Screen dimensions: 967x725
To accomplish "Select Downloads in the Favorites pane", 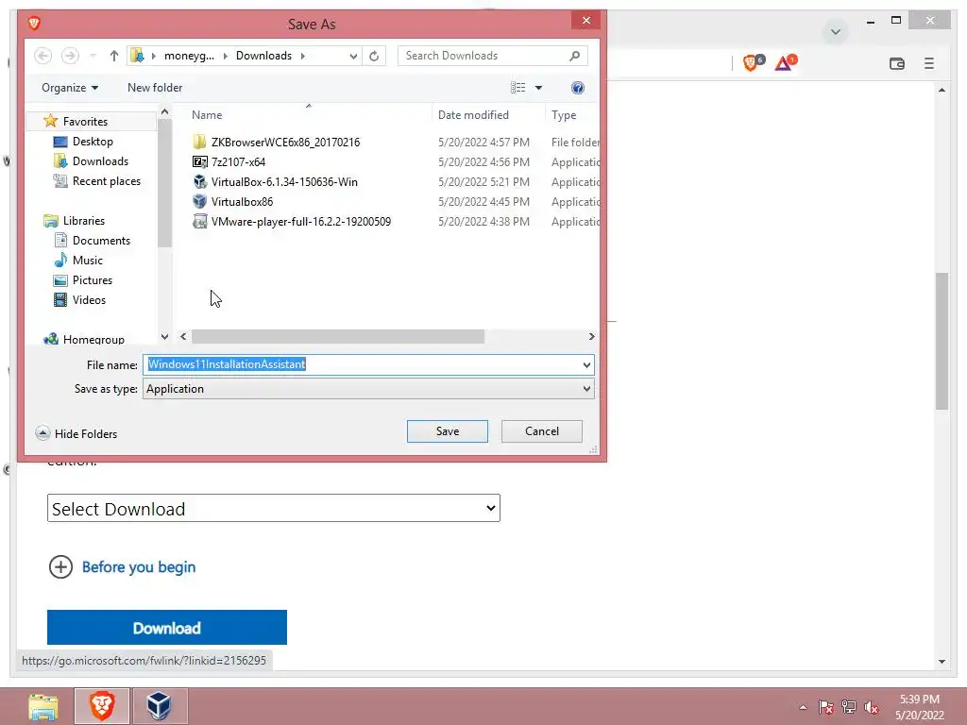I will (x=100, y=160).
